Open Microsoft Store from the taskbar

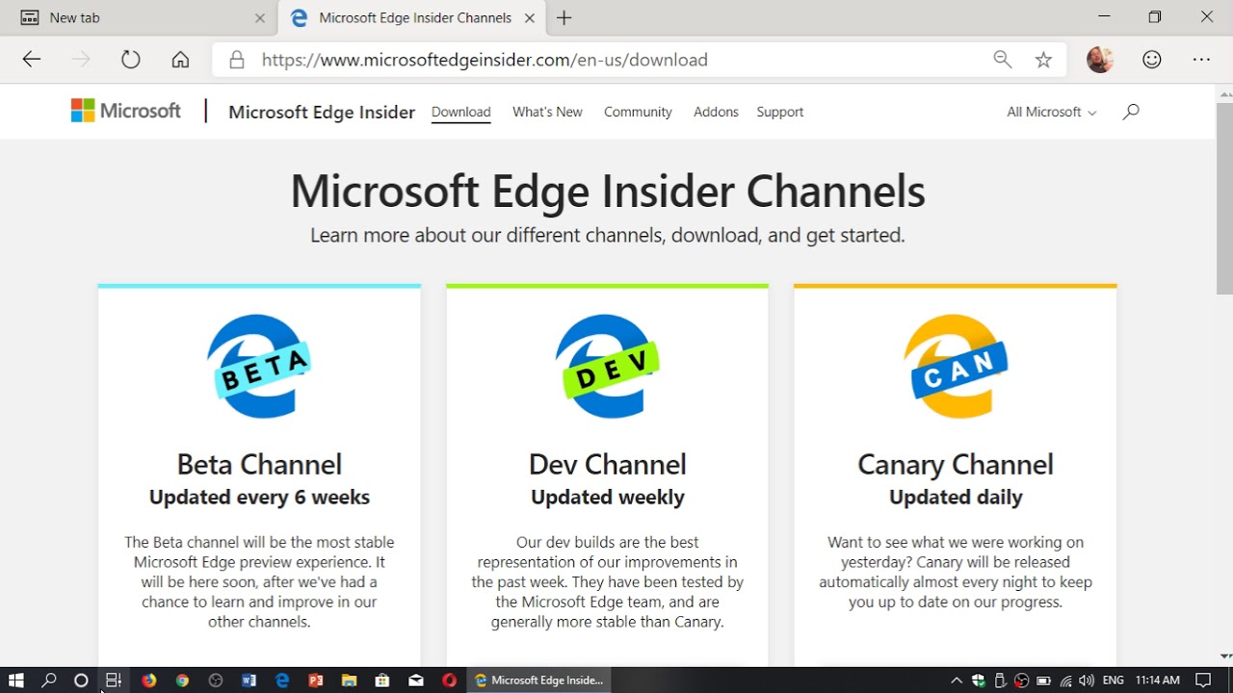pos(382,680)
